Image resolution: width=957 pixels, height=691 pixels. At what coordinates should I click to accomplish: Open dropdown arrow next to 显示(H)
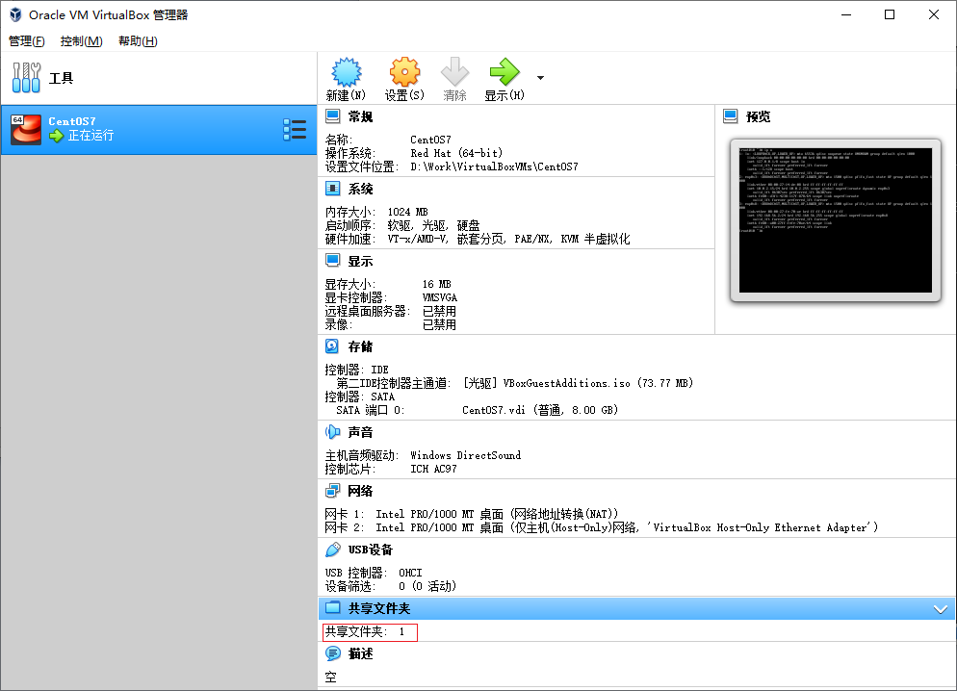(540, 78)
